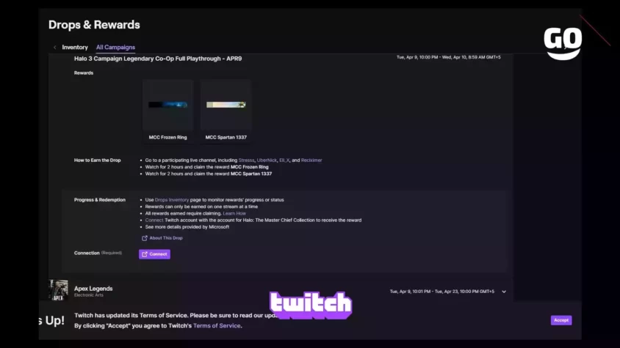Click the MCC Frozen Ring reward image
This screenshot has height=348, width=620.
pyautogui.click(x=167, y=105)
